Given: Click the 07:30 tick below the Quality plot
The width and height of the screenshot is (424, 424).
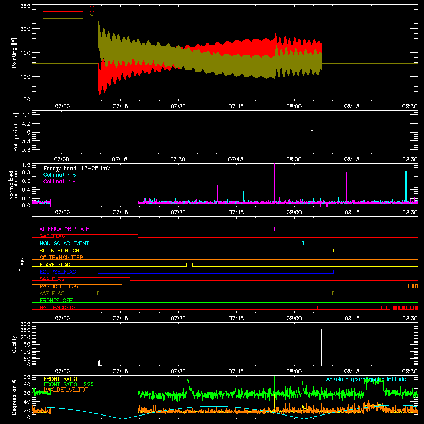Looking at the screenshot, I should tap(178, 372).
